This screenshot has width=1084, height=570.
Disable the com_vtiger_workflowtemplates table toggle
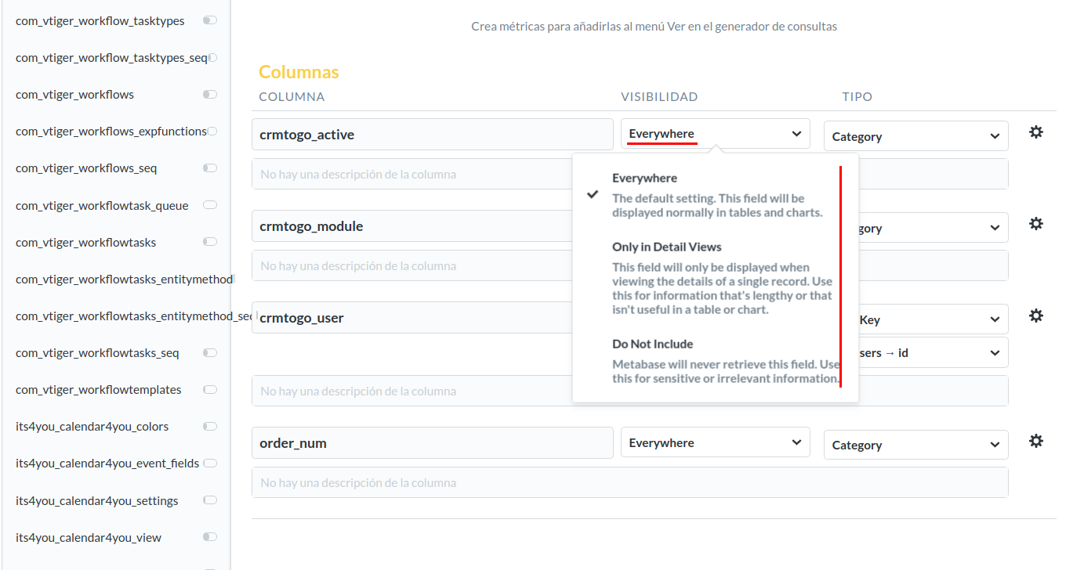pos(209,389)
